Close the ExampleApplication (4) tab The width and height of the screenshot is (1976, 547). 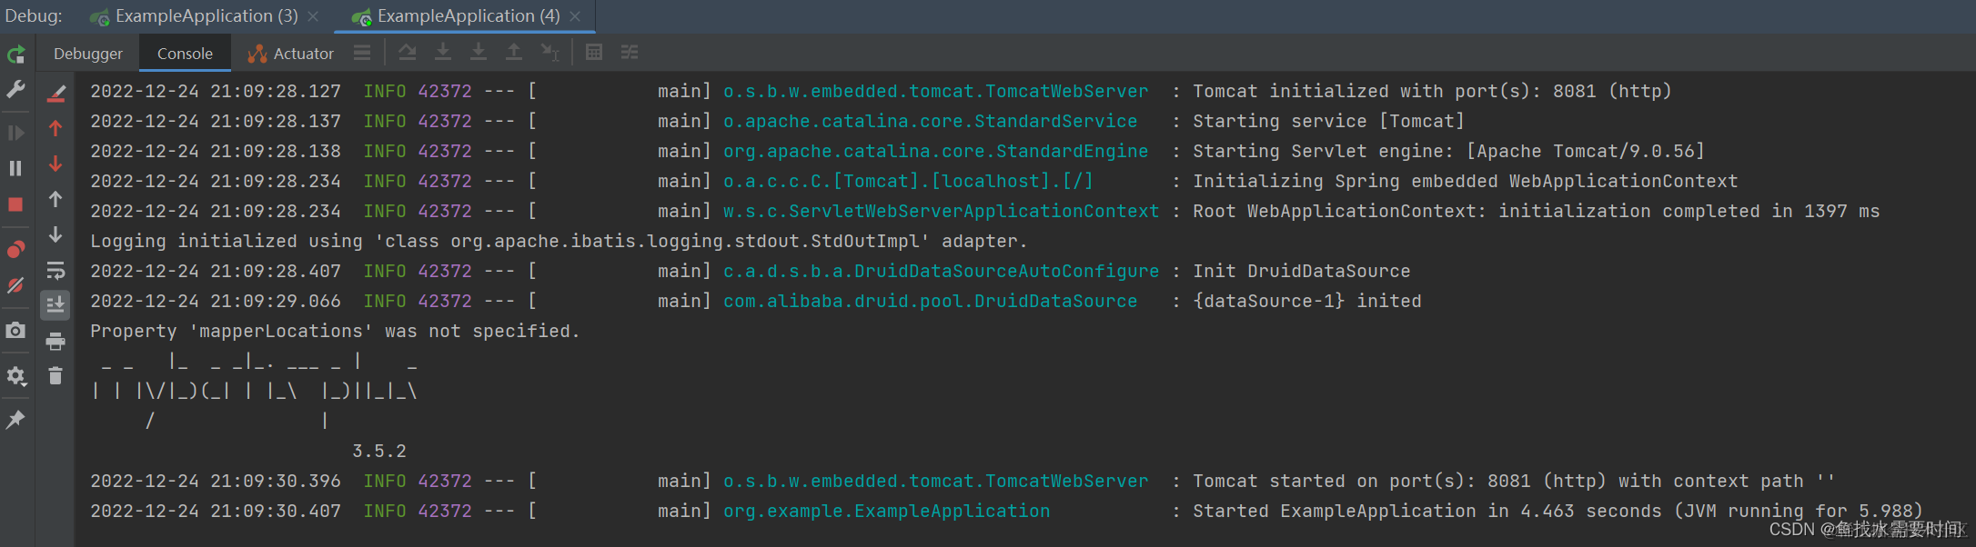coord(575,16)
